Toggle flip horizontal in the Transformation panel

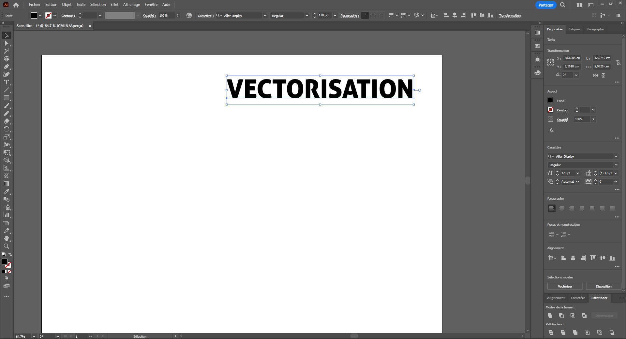(x=595, y=75)
